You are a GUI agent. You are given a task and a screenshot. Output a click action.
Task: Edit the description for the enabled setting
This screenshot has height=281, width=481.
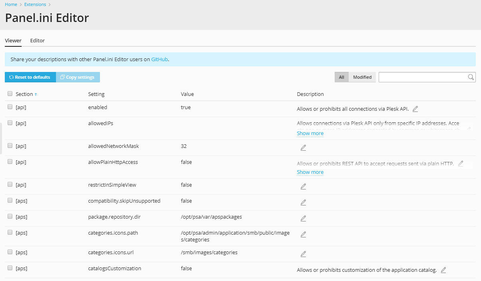click(x=415, y=108)
